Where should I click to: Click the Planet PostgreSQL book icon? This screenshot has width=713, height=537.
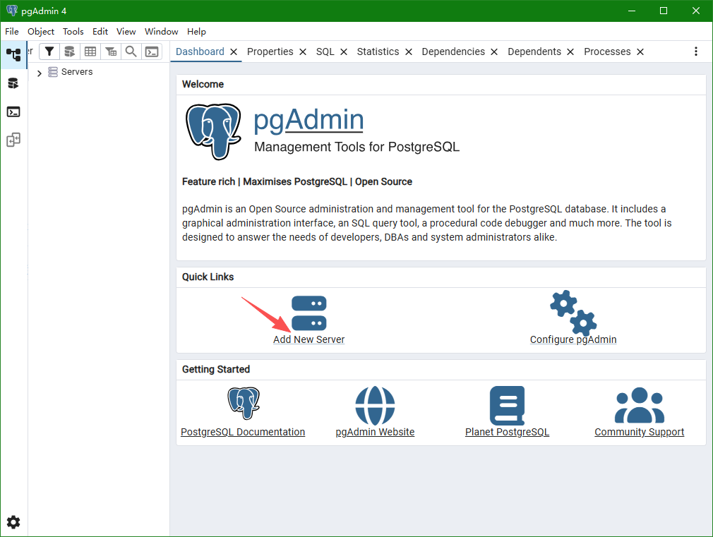pyautogui.click(x=507, y=405)
